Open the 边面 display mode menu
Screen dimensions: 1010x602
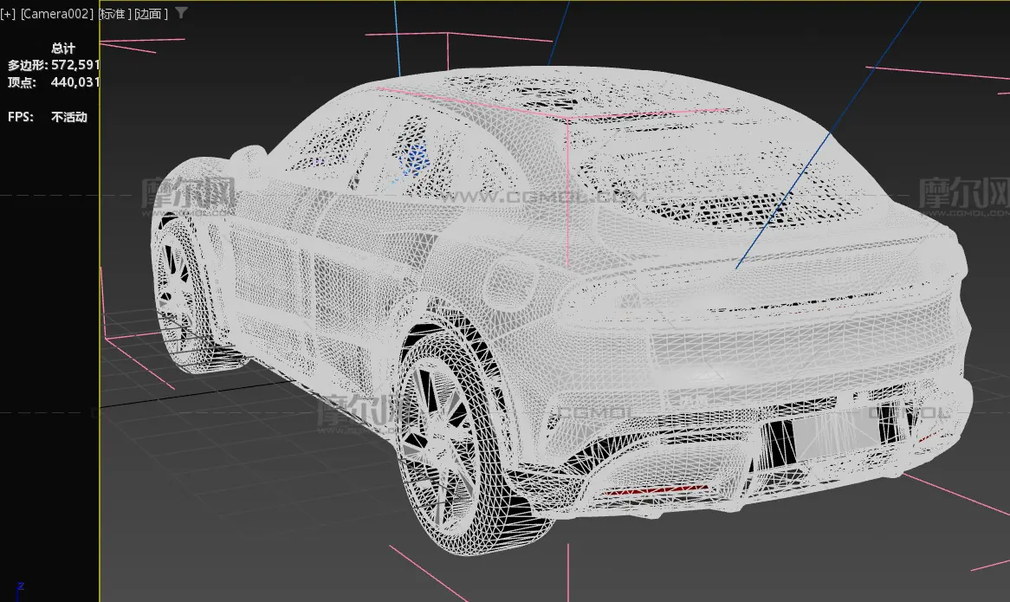(151, 14)
